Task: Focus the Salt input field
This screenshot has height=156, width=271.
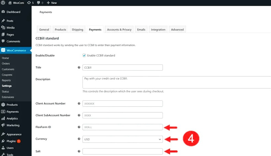Action: (x=122, y=151)
